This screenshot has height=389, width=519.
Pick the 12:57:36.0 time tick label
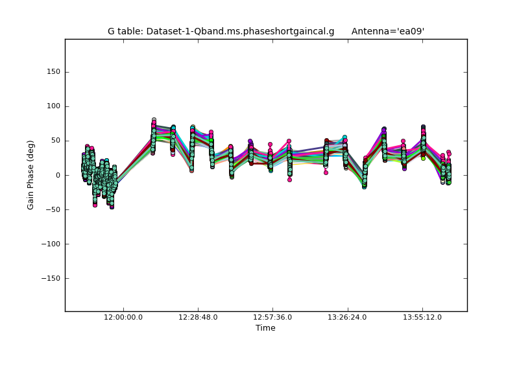272,317
